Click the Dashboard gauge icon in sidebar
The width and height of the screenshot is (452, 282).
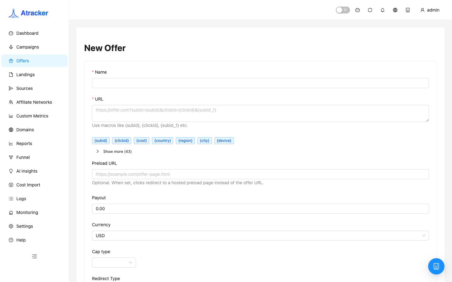tap(11, 33)
